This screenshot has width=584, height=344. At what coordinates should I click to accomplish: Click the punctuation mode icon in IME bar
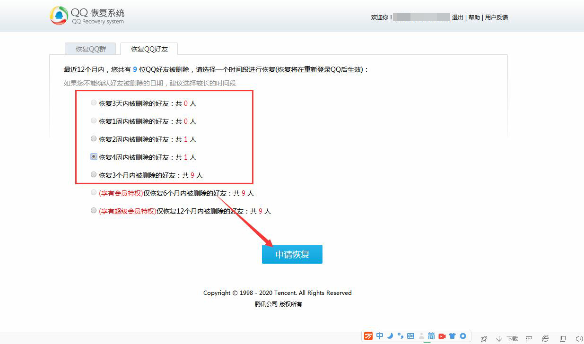tap(401, 336)
